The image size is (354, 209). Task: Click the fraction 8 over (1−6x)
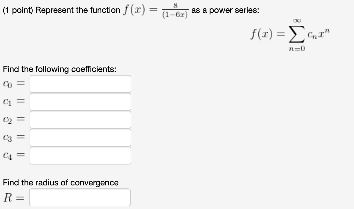click(175, 10)
